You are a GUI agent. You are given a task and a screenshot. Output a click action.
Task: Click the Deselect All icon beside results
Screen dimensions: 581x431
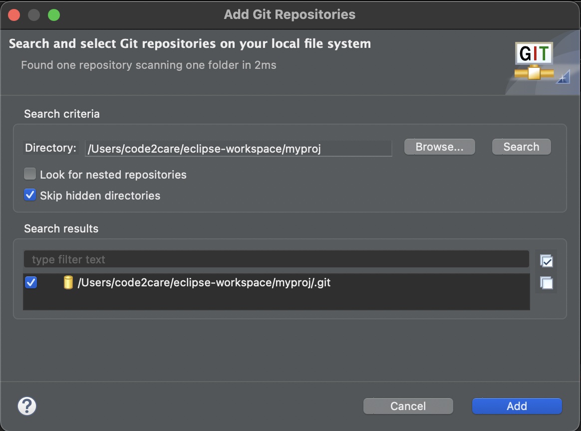click(547, 283)
